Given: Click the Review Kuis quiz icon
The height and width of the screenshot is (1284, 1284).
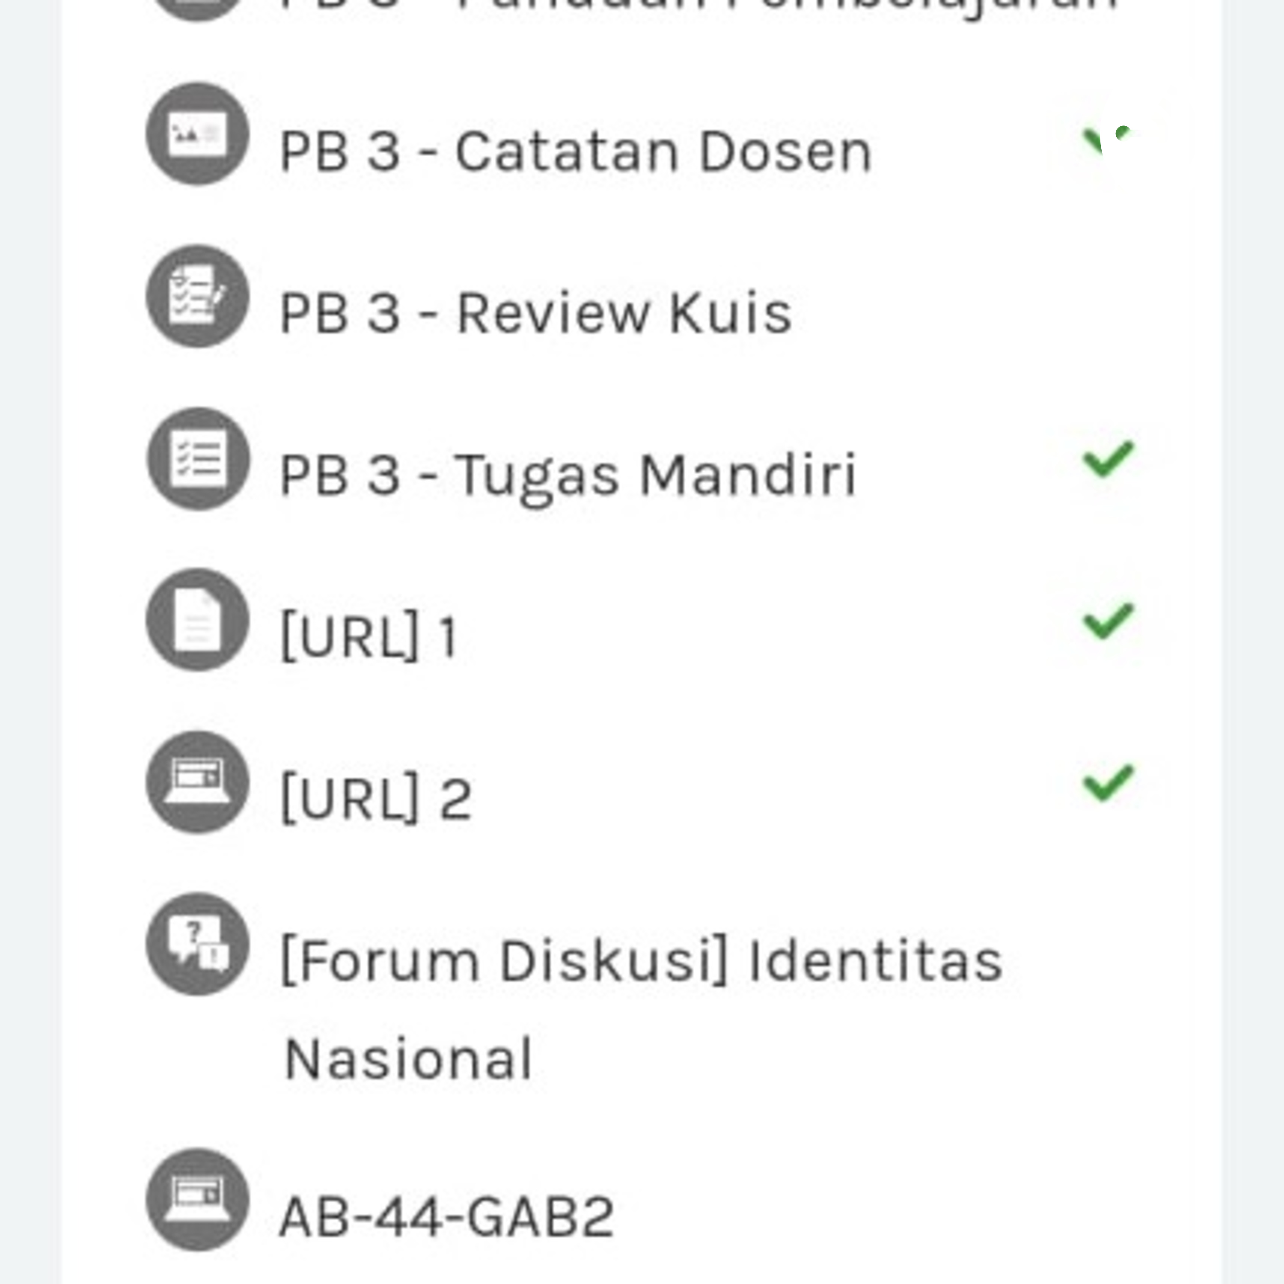Looking at the screenshot, I should pos(197,297).
